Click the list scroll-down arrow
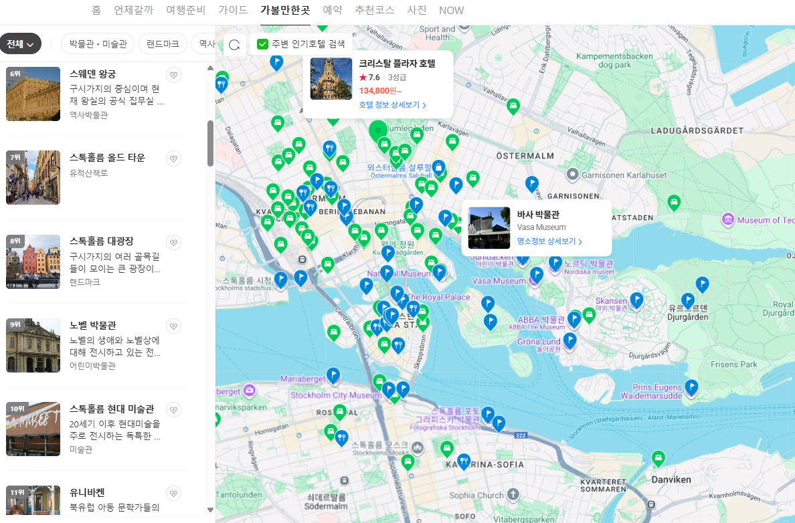 210,510
